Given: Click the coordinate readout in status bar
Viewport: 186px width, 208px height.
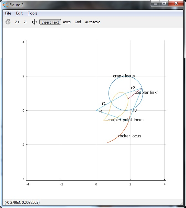Looking at the screenshot, I should click(x=22, y=203).
